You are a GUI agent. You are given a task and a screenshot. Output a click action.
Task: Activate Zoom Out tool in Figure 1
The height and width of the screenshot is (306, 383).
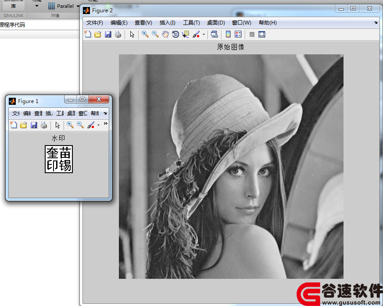[80, 125]
